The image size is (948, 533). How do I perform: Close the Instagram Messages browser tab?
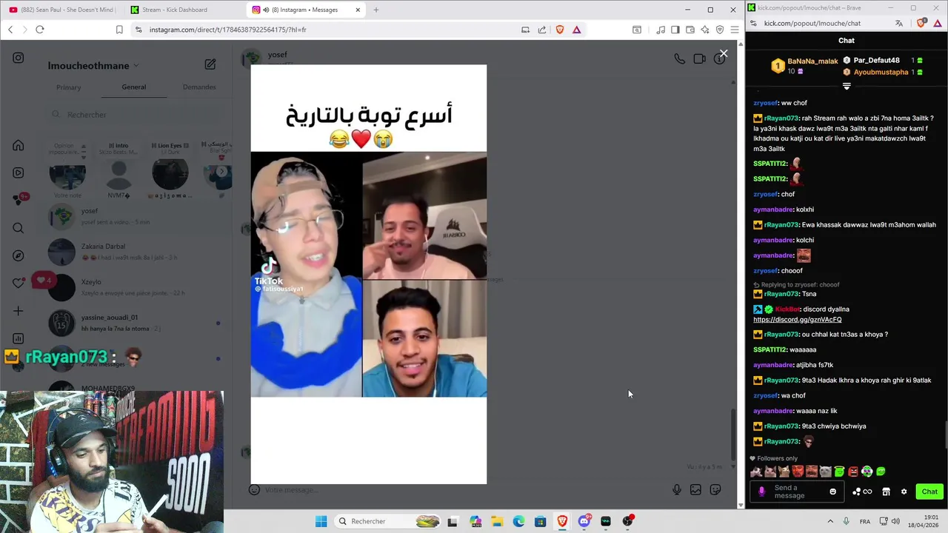coord(358,10)
